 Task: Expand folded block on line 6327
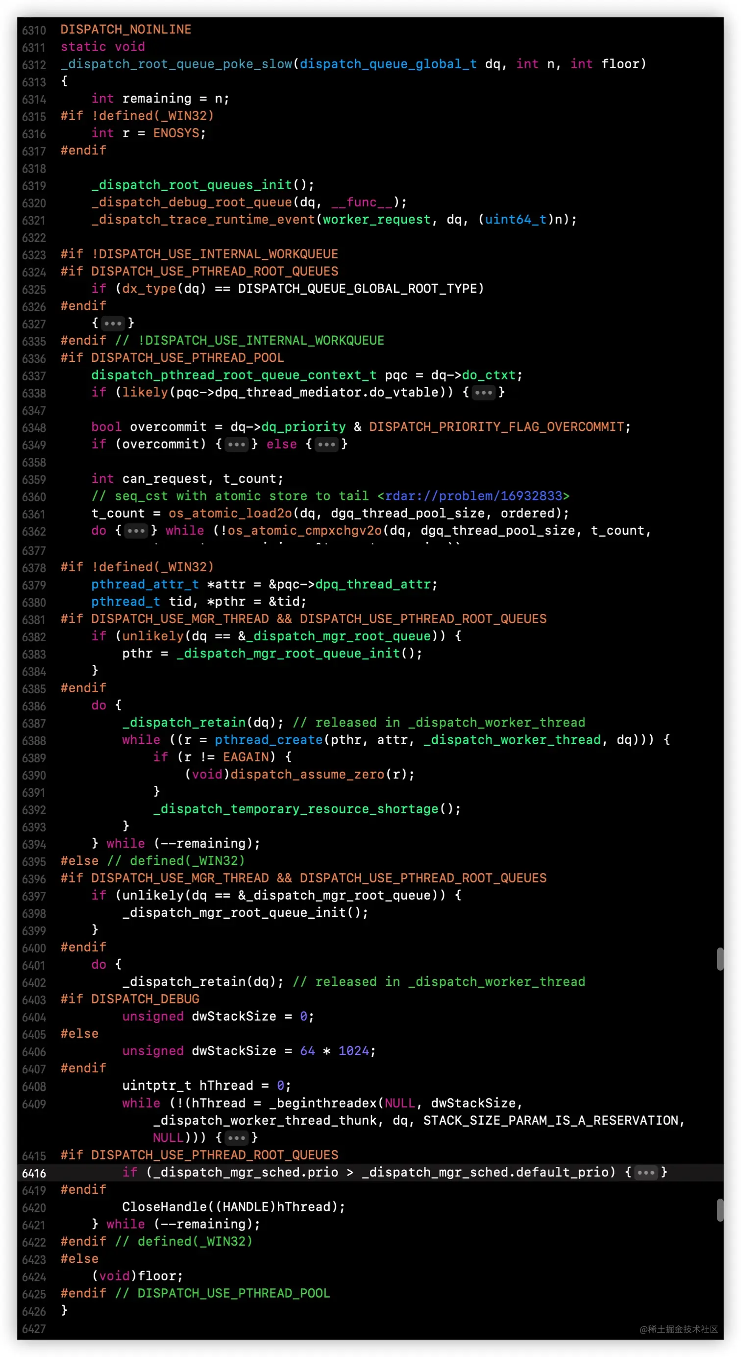pyautogui.click(x=113, y=323)
